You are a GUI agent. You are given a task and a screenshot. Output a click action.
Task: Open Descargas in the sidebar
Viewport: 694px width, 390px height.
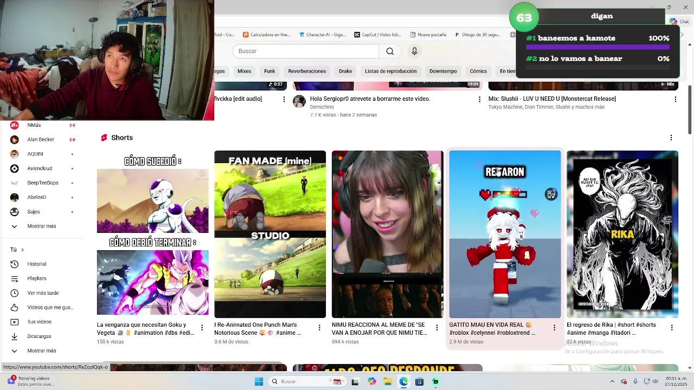pos(39,336)
